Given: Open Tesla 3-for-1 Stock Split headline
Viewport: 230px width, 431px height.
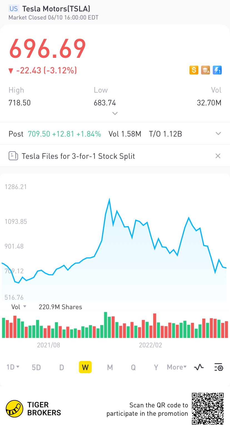Looking at the screenshot, I should click(x=78, y=156).
